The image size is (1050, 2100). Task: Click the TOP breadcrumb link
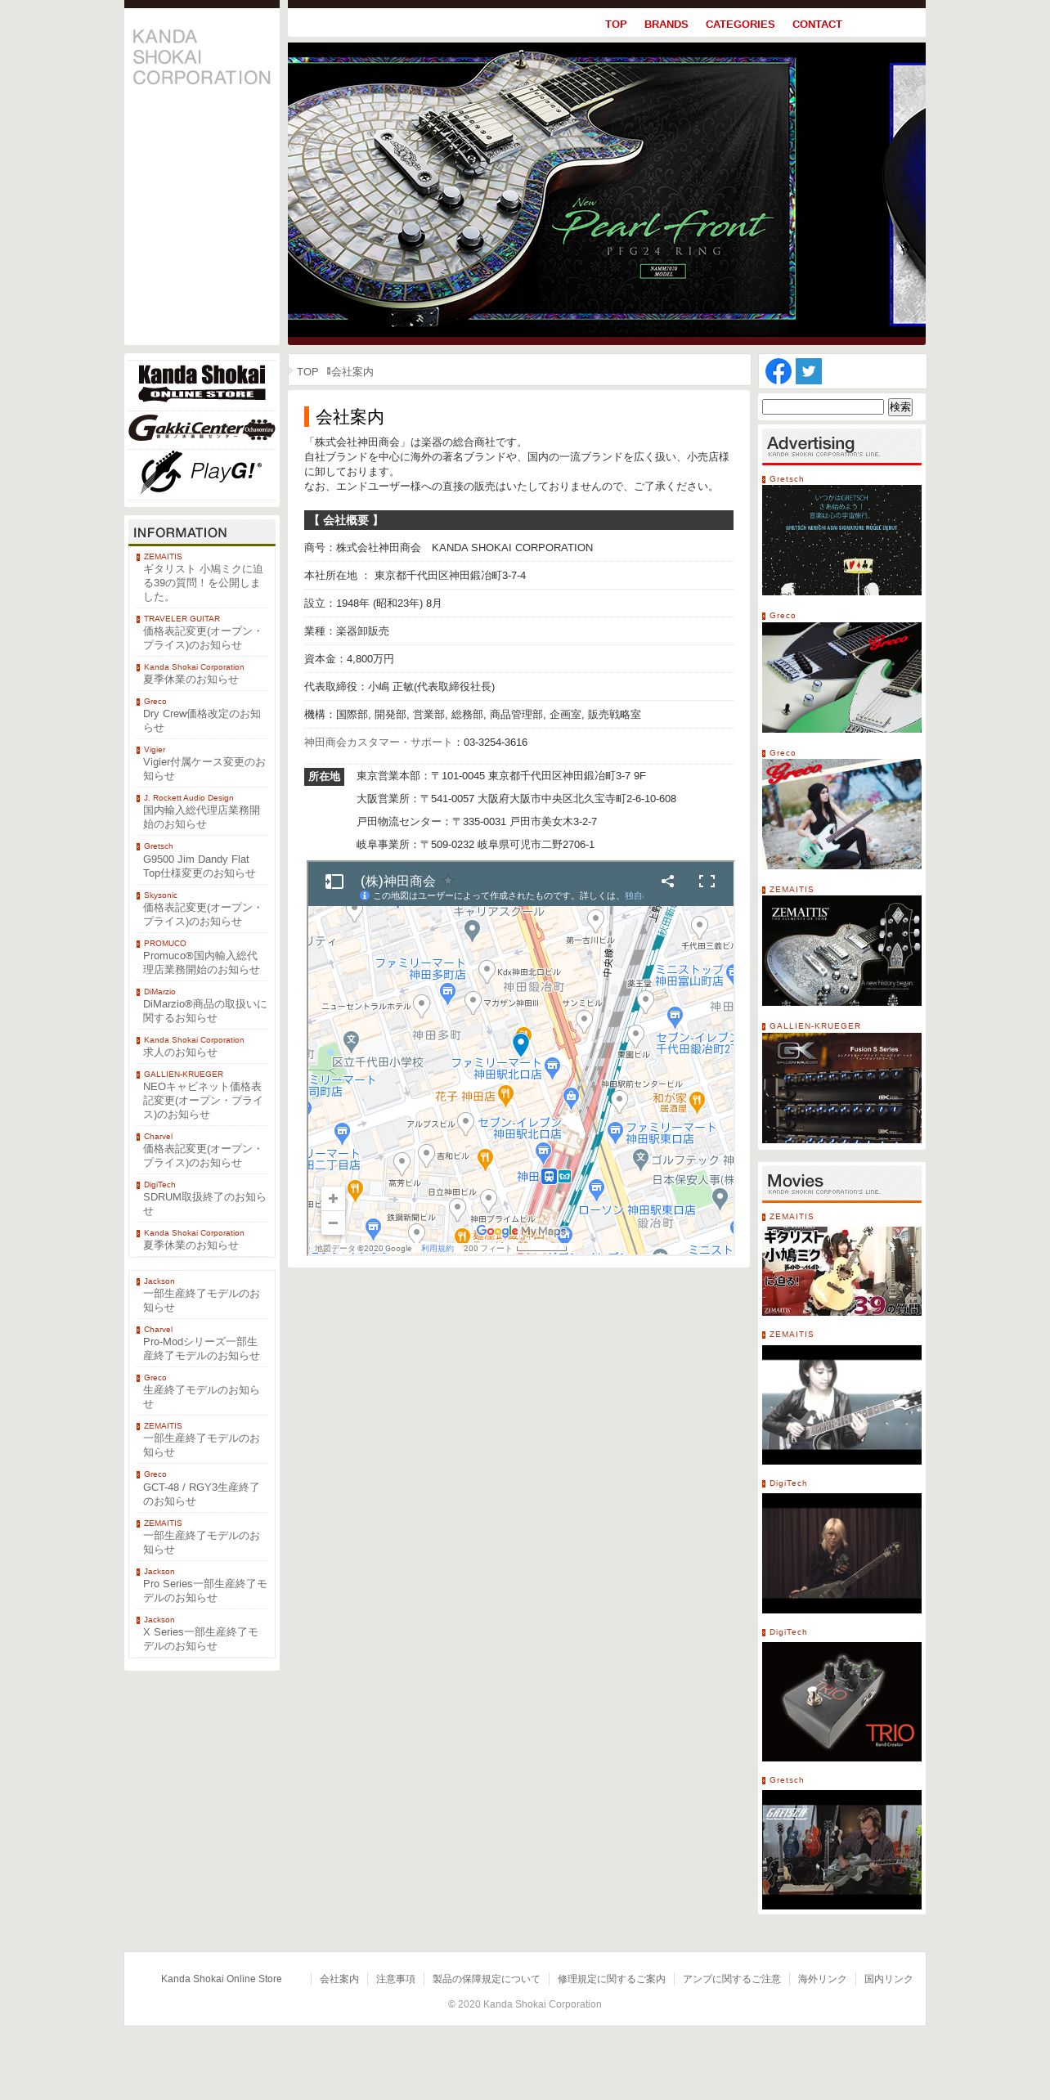307,371
